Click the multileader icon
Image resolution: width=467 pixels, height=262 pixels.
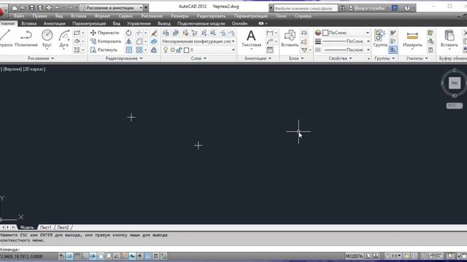270,41
